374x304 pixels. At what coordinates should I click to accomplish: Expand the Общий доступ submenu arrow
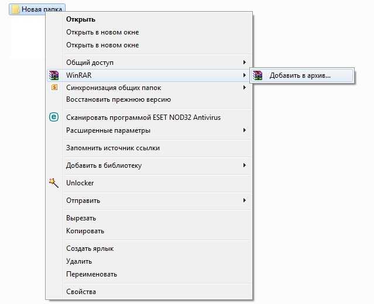click(244, 63)
